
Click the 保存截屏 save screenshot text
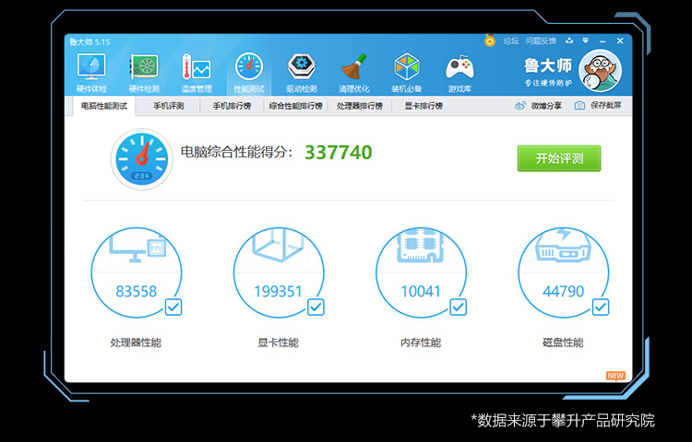pyautogui.click(x=605, y=106)
